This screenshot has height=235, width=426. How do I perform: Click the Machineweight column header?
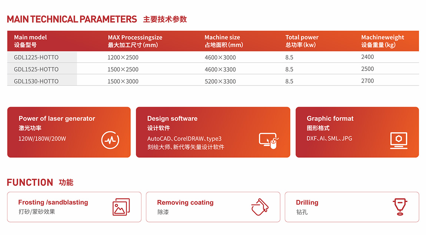coord(382,41)
